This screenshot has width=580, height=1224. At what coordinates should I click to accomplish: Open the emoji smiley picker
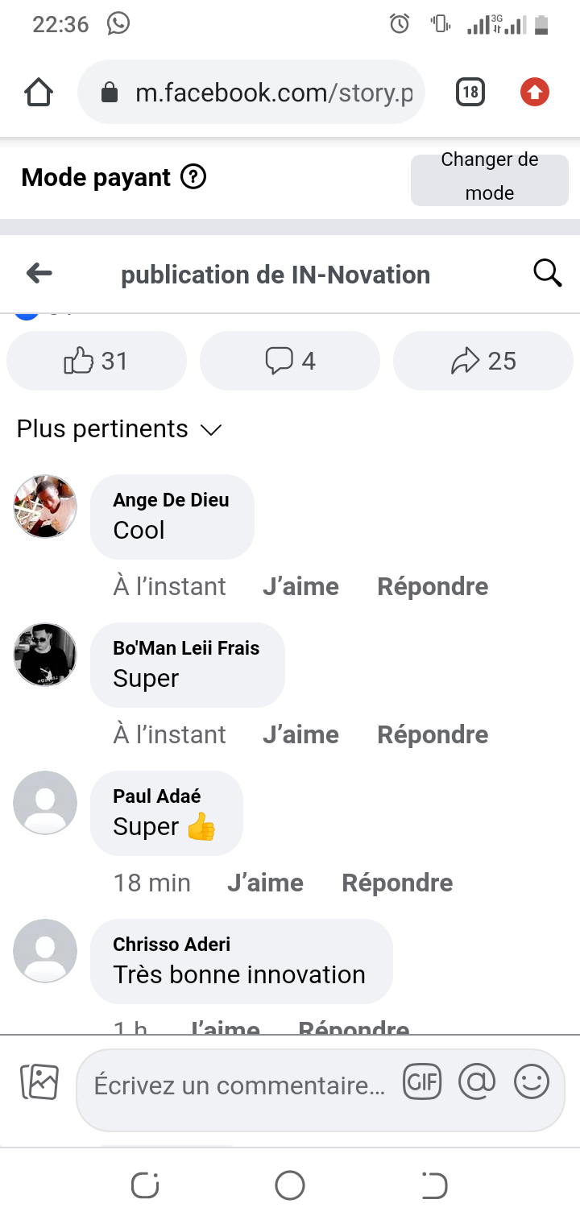click(532, 1082)
